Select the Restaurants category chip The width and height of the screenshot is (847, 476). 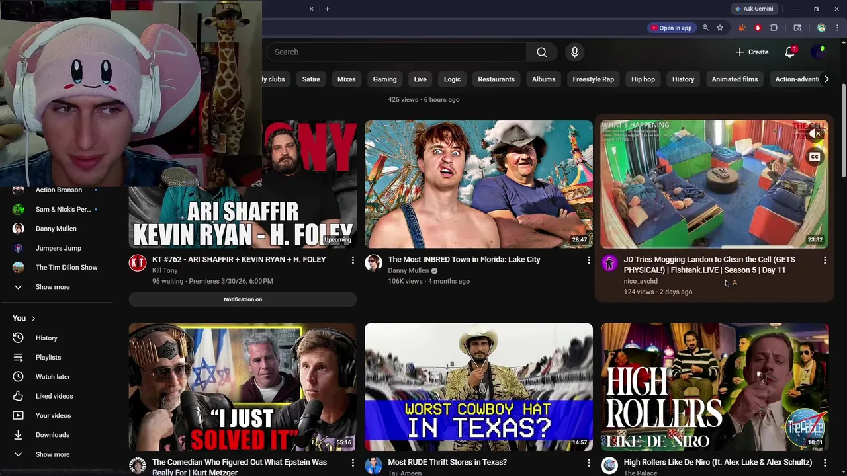(x=496, y=79)
